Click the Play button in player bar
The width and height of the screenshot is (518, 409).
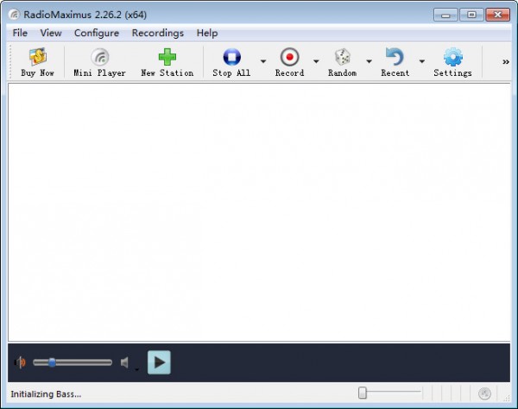tap(159, 362)
